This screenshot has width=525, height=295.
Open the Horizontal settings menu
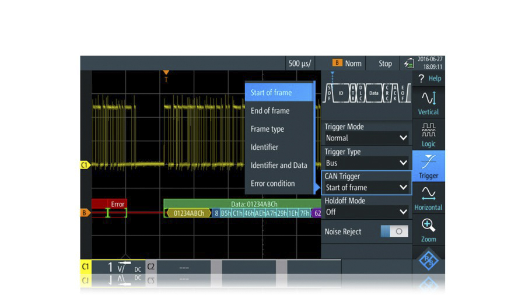click(x=428, y=198)
